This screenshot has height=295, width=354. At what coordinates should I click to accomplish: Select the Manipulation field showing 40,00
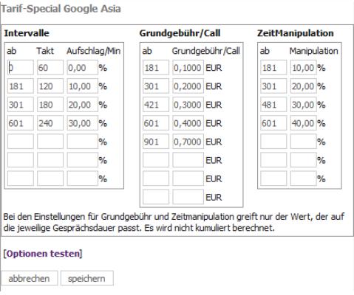click(x=303, y=123)
